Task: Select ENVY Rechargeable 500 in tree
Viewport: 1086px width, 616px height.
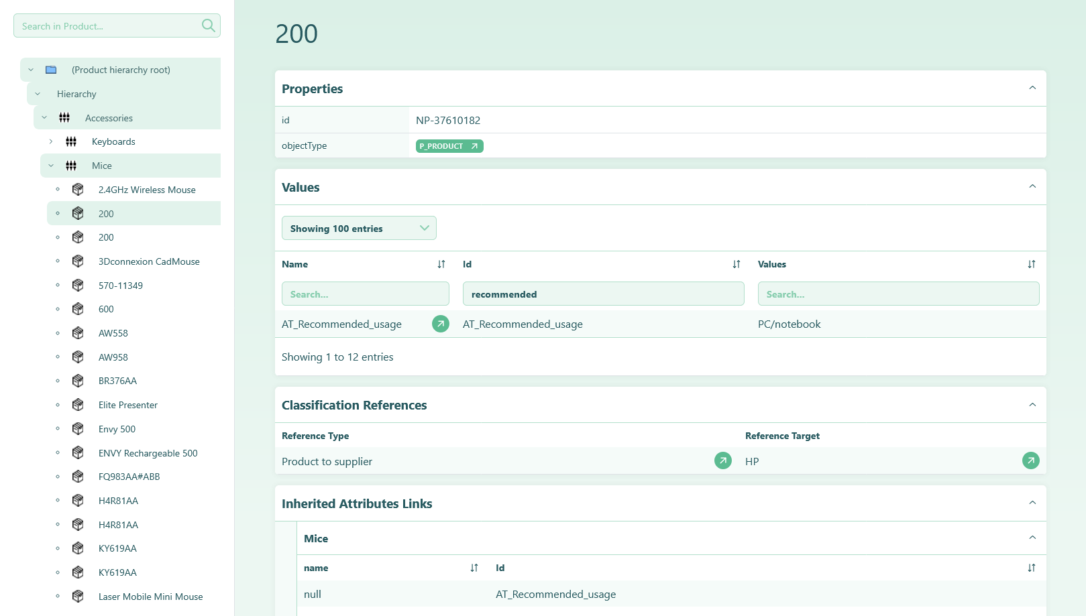Action: coord(148,453)
